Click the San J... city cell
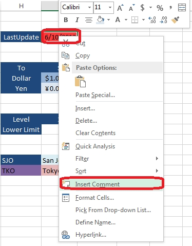192x246 pixels. pos(50,160)
